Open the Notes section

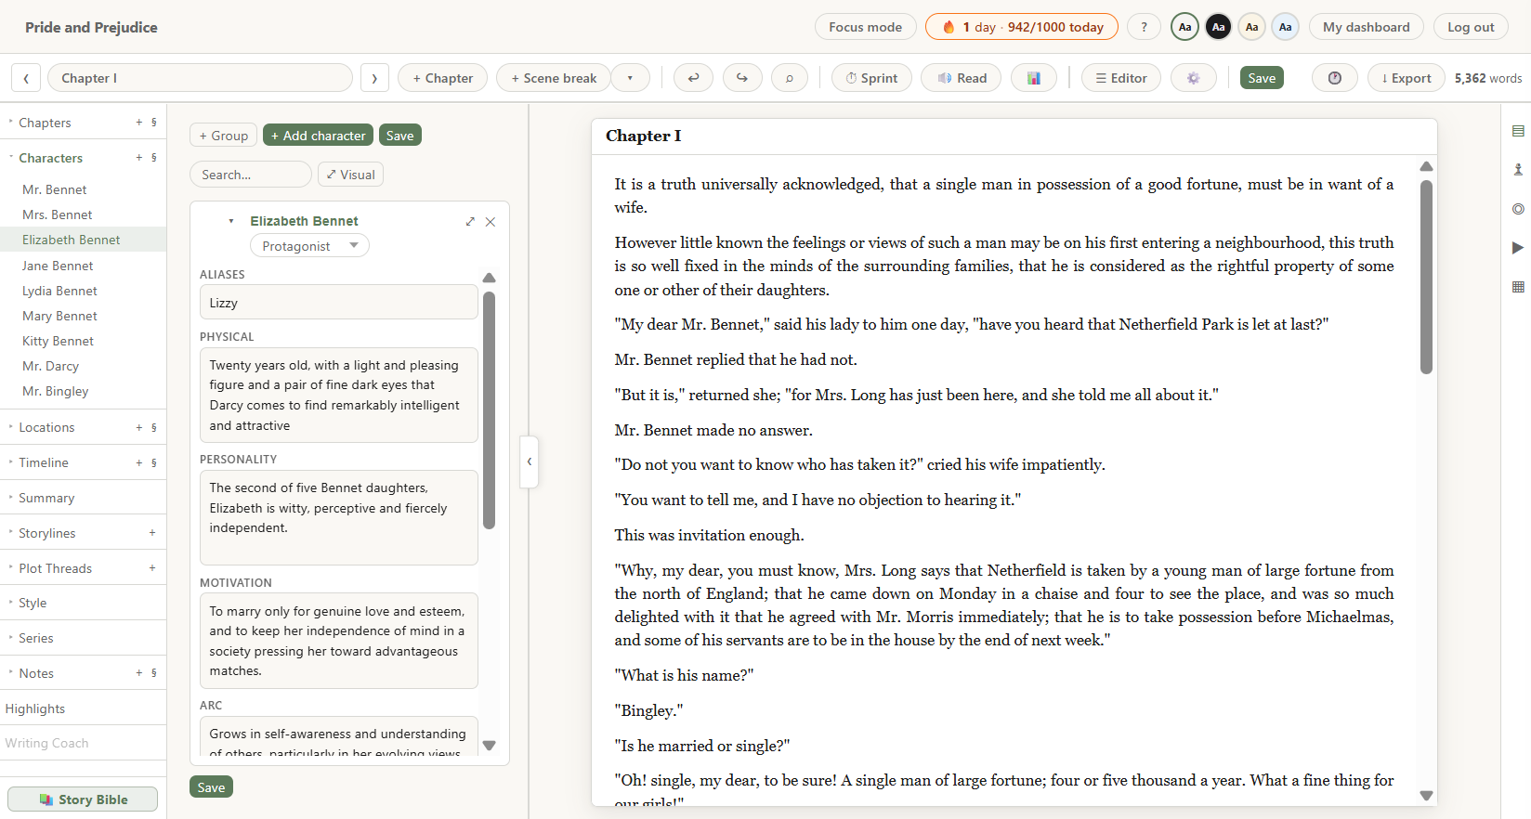(x=36, y=673)
